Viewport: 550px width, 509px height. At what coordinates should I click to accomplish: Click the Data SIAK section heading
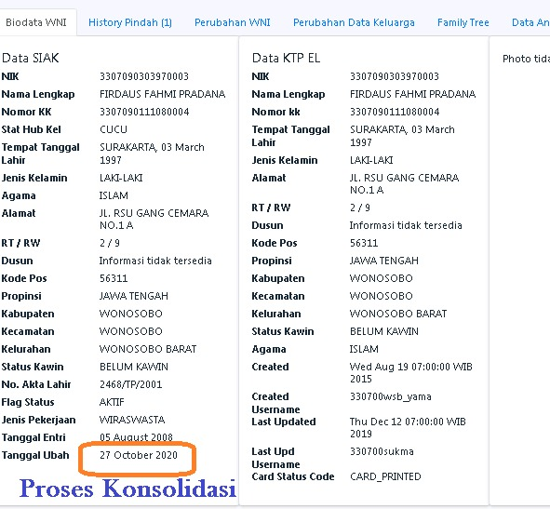(x=31, y=58)
